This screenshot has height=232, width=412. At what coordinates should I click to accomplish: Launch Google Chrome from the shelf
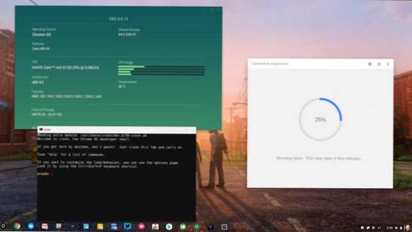17,226
